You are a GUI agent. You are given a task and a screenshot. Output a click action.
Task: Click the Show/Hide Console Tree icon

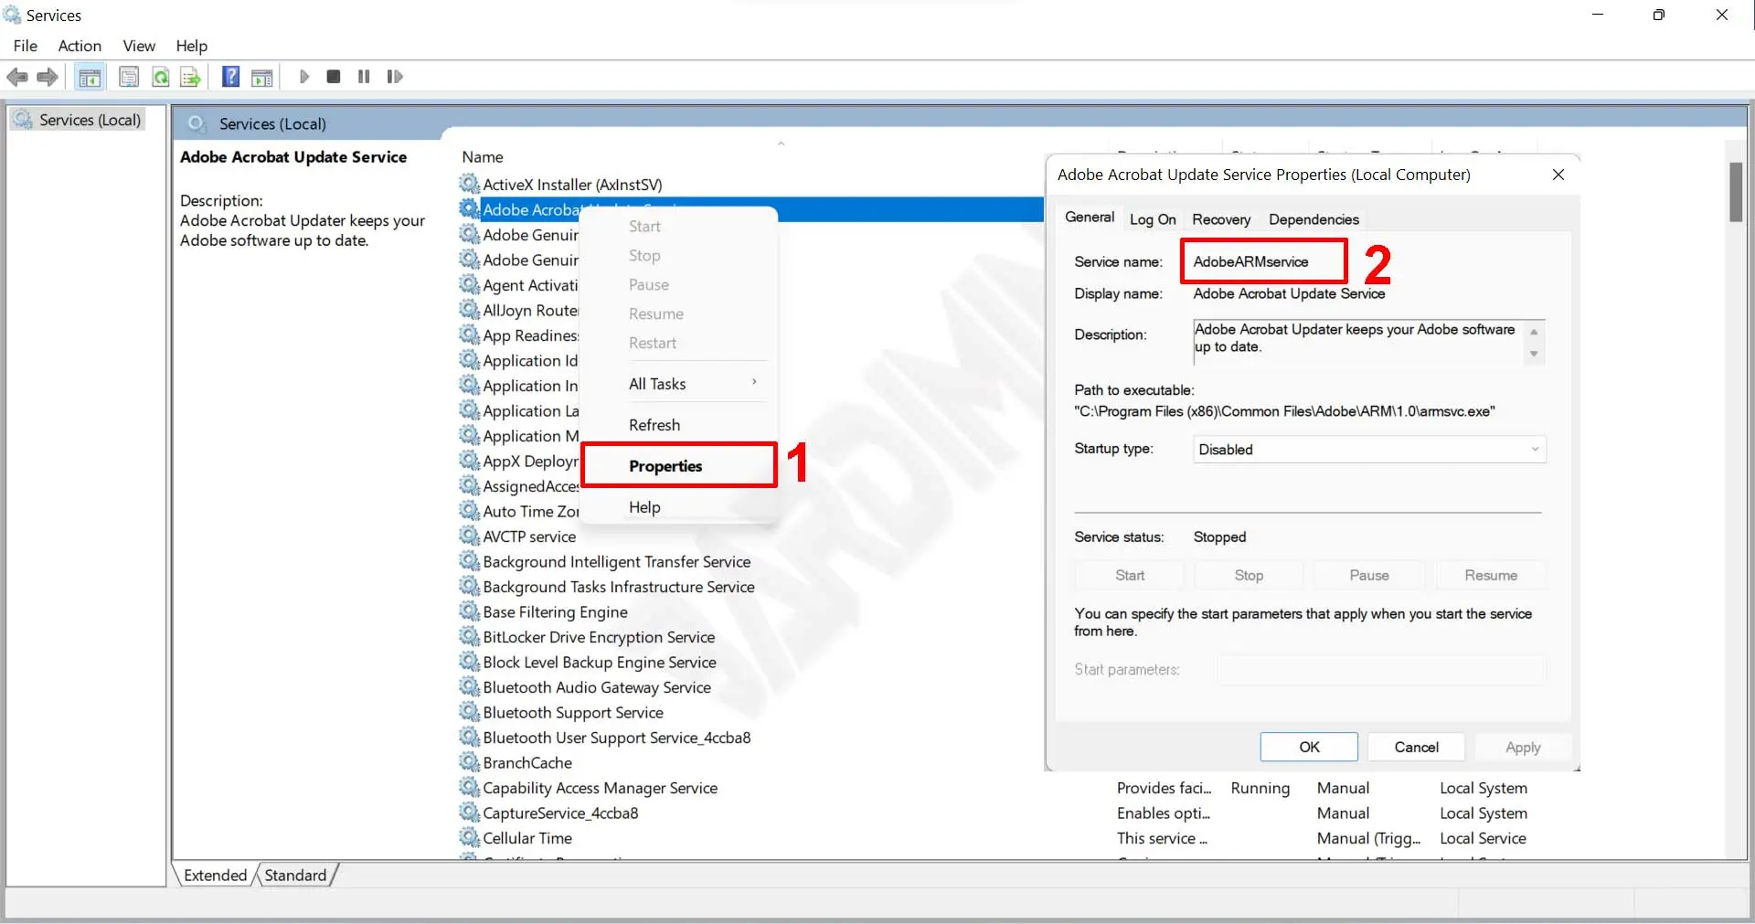tap(90, 78)
